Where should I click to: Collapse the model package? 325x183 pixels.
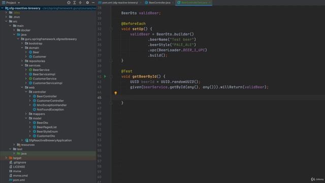click(26, 118)
